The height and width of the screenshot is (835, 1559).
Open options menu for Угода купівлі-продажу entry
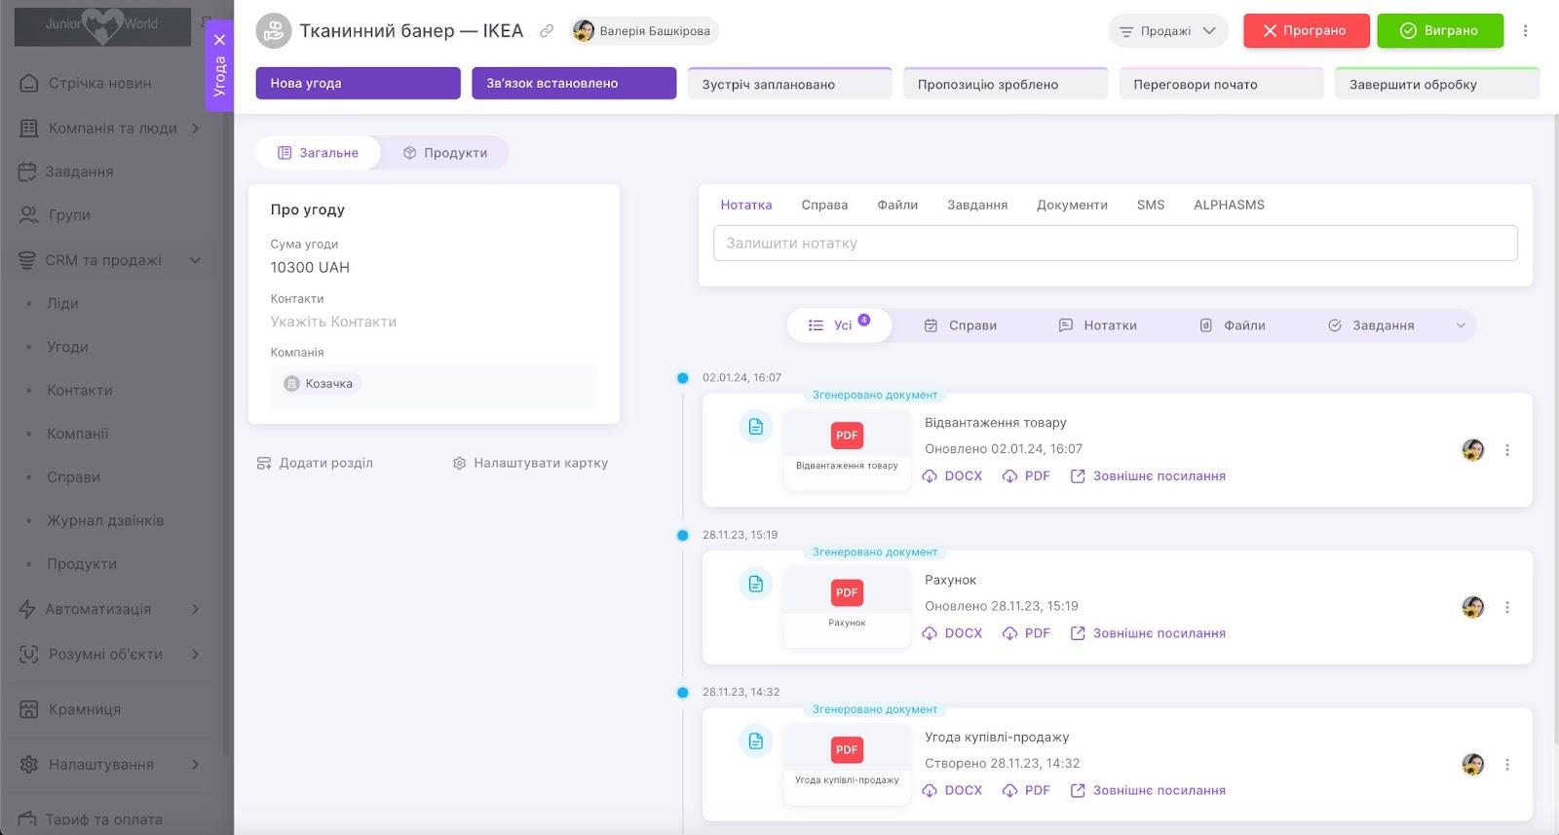1506,765
